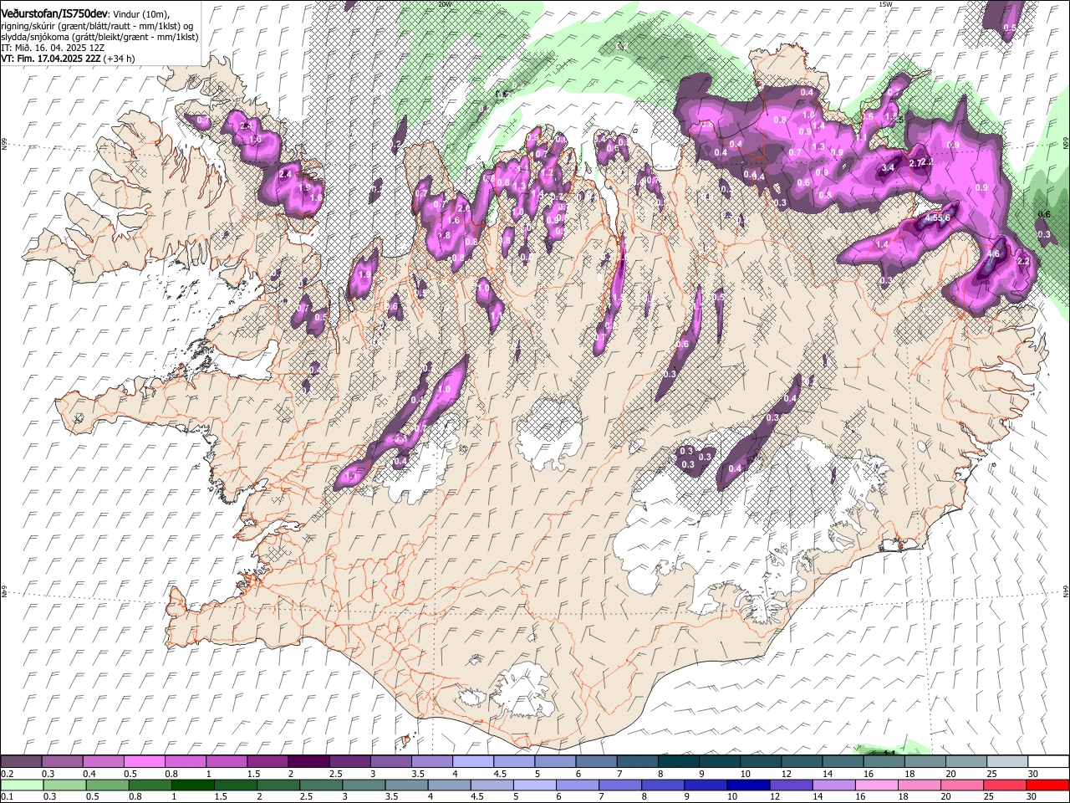Click the top-row swatch labeled 14
1070x803 pixels.
tap(843, 762)
